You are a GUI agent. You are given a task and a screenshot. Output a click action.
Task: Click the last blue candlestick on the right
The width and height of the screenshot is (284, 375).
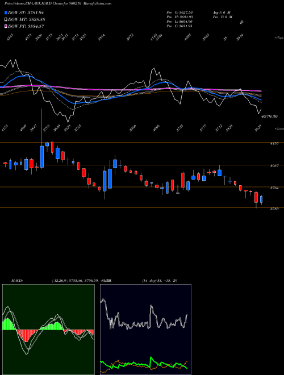(261, 199)
